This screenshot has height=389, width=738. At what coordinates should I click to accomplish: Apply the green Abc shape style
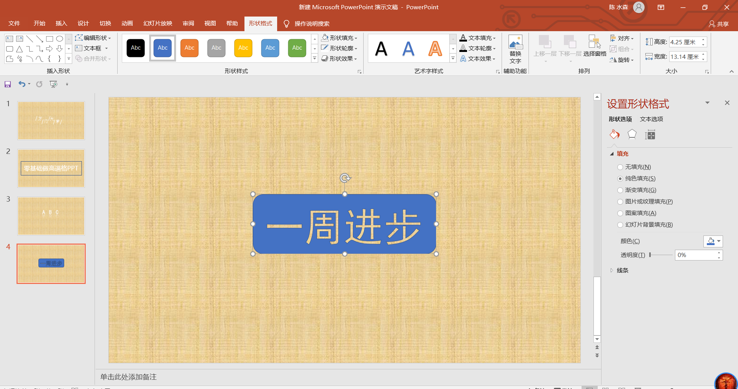coord(297,48)
